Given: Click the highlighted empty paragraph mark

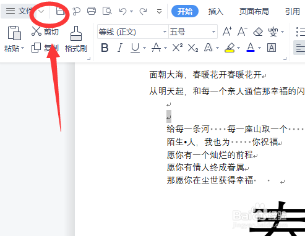Looking at the screenshot, I should click(169, 116).
